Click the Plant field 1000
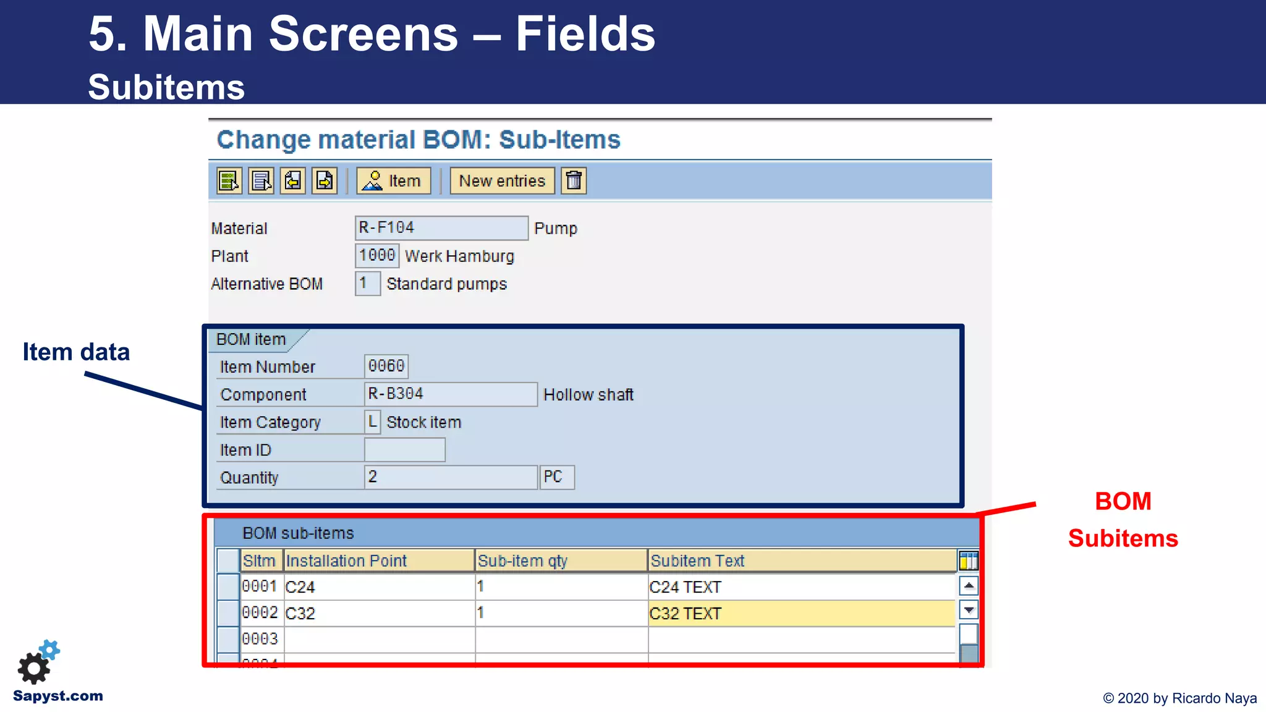 377,256
